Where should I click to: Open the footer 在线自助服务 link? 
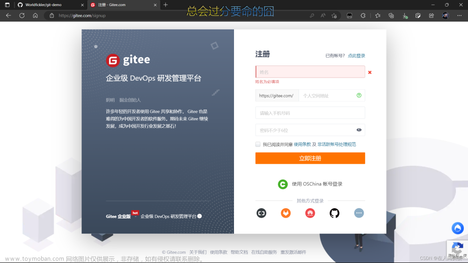point(264,252)
